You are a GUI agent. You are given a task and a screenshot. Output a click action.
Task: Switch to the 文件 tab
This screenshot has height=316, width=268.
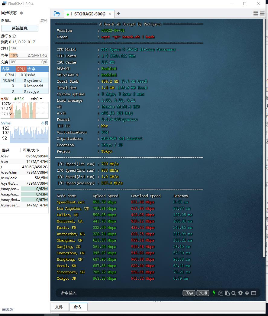(59, 307)
